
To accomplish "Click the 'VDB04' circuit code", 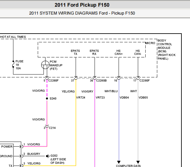I will tap(124, 98).
